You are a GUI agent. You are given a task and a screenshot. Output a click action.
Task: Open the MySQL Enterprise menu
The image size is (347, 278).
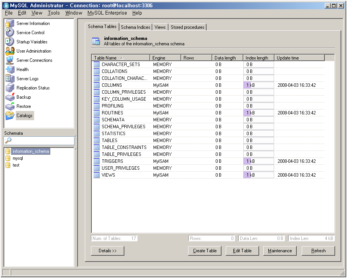pyautogui.click(x=107, y=13)
